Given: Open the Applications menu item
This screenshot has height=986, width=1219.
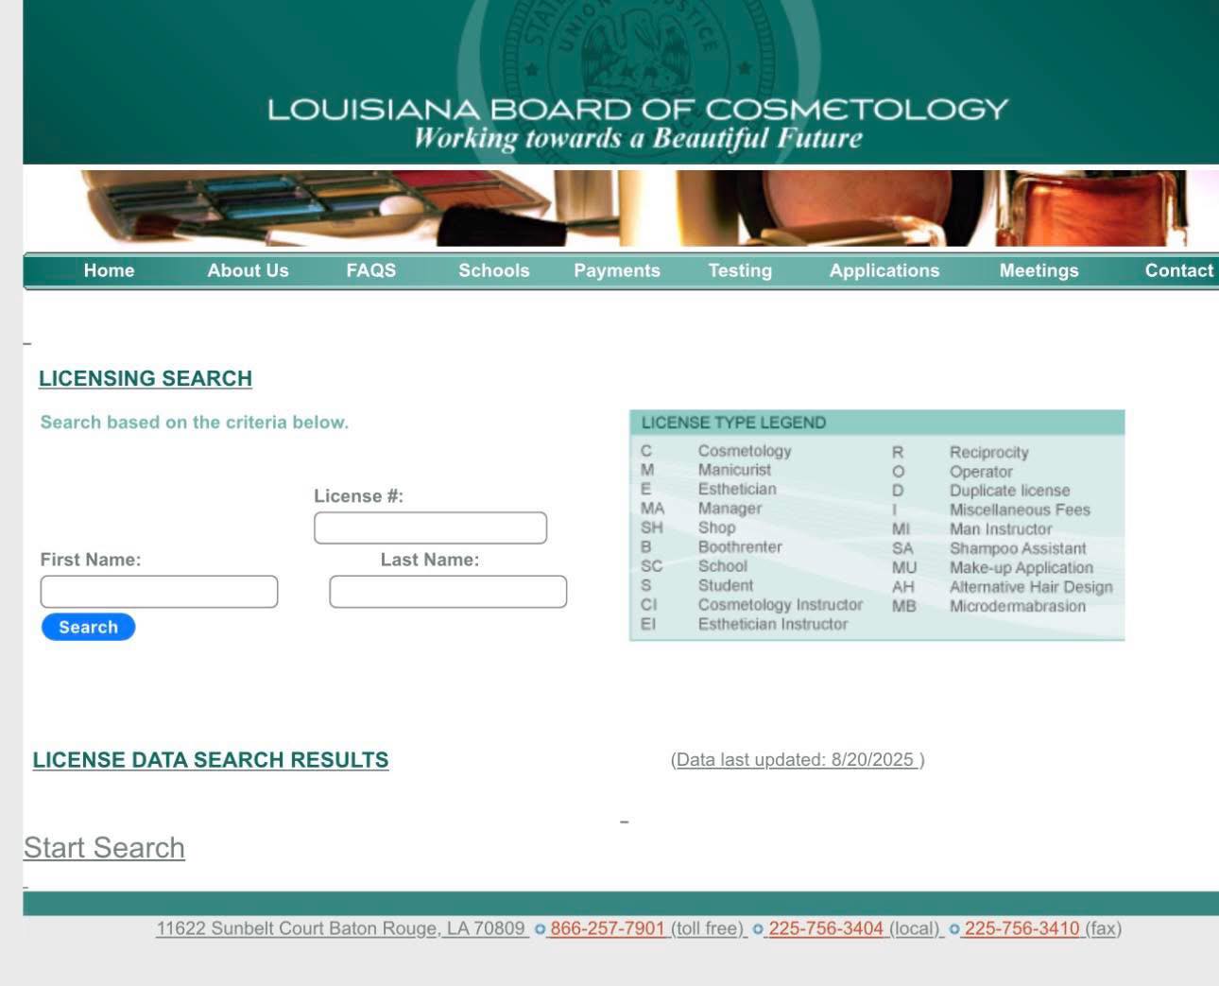Looking at the screenshot, I should [x=884, y=270].
